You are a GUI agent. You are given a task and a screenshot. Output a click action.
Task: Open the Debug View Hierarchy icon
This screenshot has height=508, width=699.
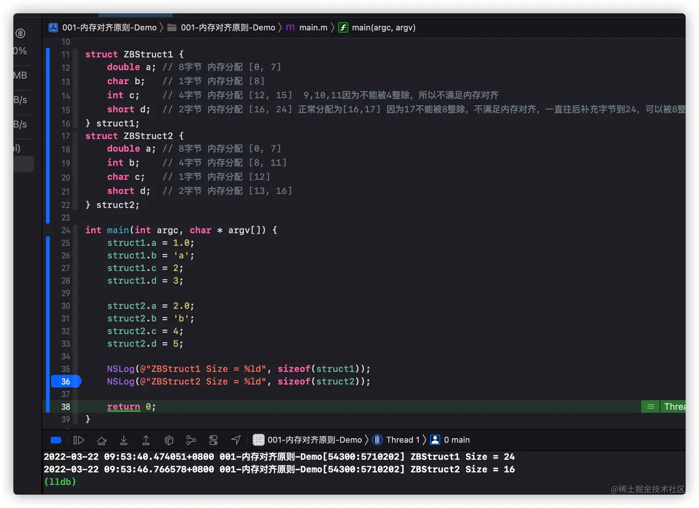169,440
